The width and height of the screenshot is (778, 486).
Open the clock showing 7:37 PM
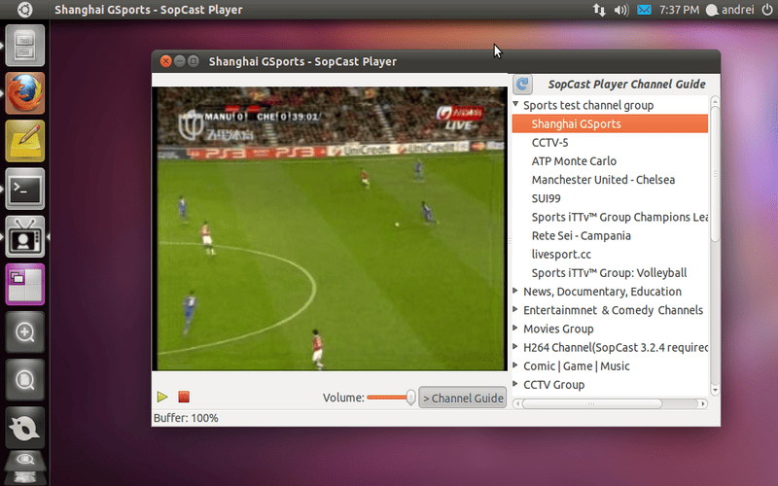pyautogui.click(x=680, y=10)
